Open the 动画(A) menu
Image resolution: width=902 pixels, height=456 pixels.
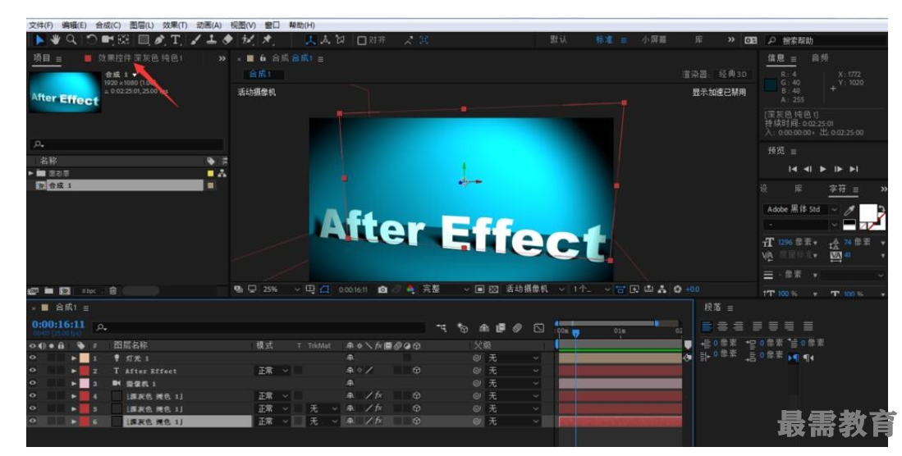pos(208,25)
